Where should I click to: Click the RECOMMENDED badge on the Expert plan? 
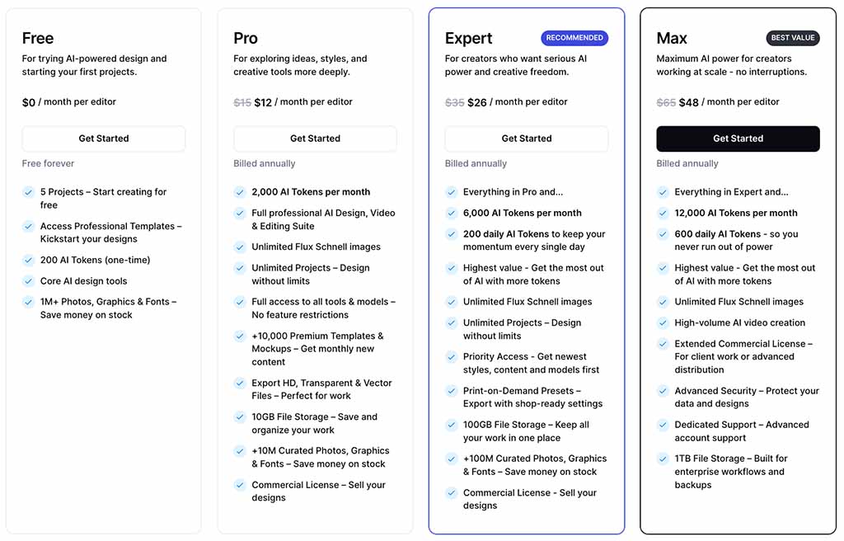tap(574, 37)
